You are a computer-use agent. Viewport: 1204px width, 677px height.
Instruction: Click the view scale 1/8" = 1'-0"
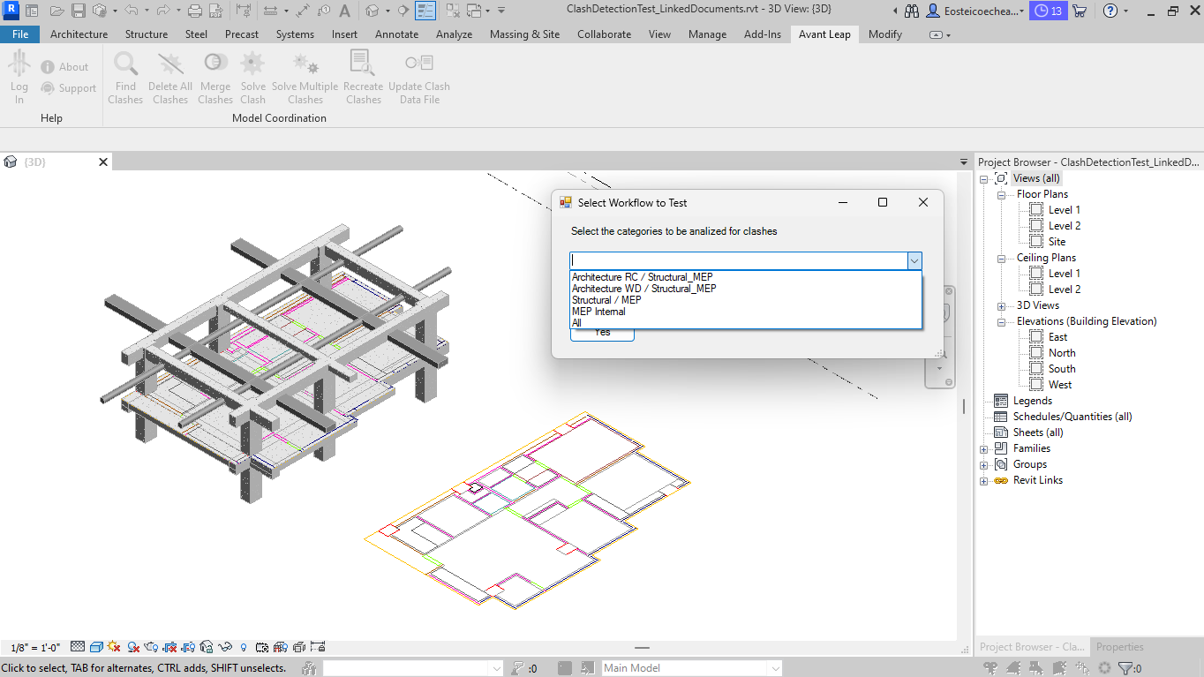[x=35, y=648]
